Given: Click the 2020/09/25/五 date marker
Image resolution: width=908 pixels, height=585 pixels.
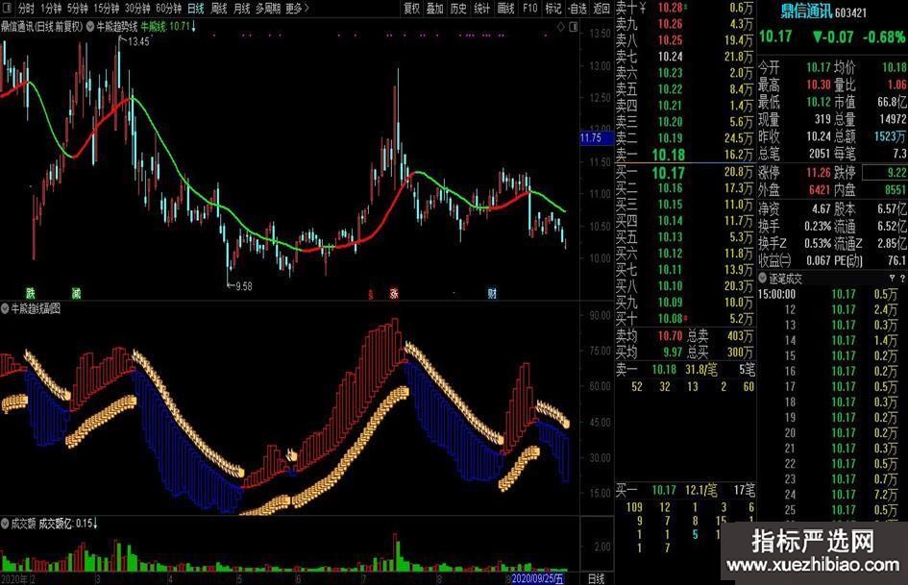Looking at the screenshot, I should (537, 578).
